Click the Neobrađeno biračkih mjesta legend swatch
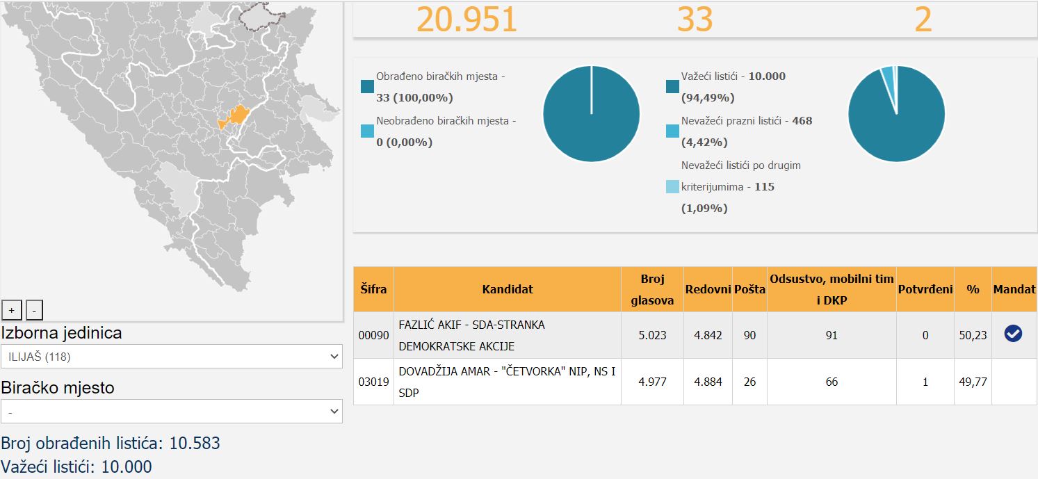This screenshot has height=479, width=1038. tap(367, 131)
